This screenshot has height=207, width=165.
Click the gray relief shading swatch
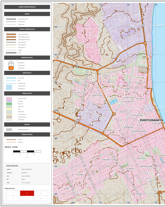9,130
